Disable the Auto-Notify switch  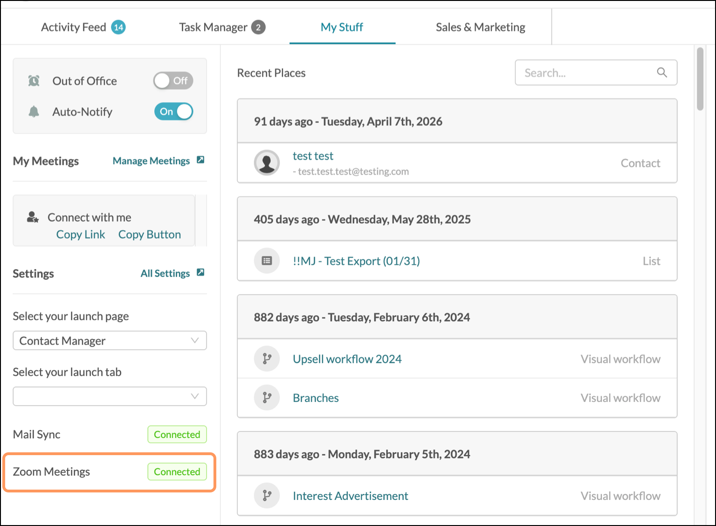(x=173, y=111)
